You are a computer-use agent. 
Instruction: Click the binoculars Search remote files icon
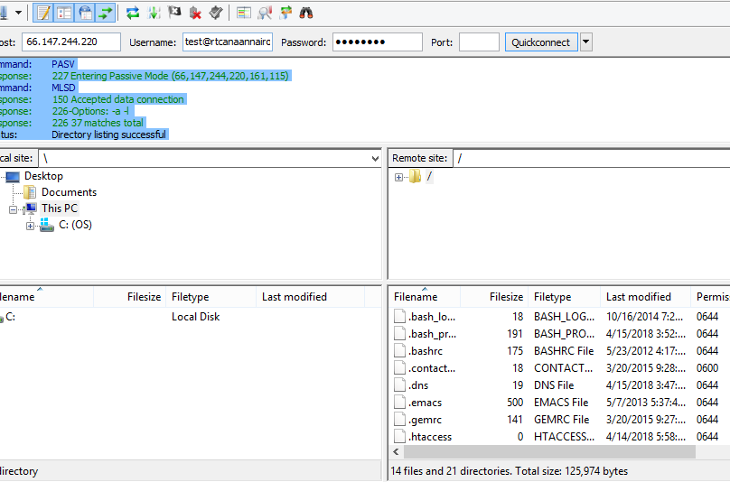tap(306, 13)
